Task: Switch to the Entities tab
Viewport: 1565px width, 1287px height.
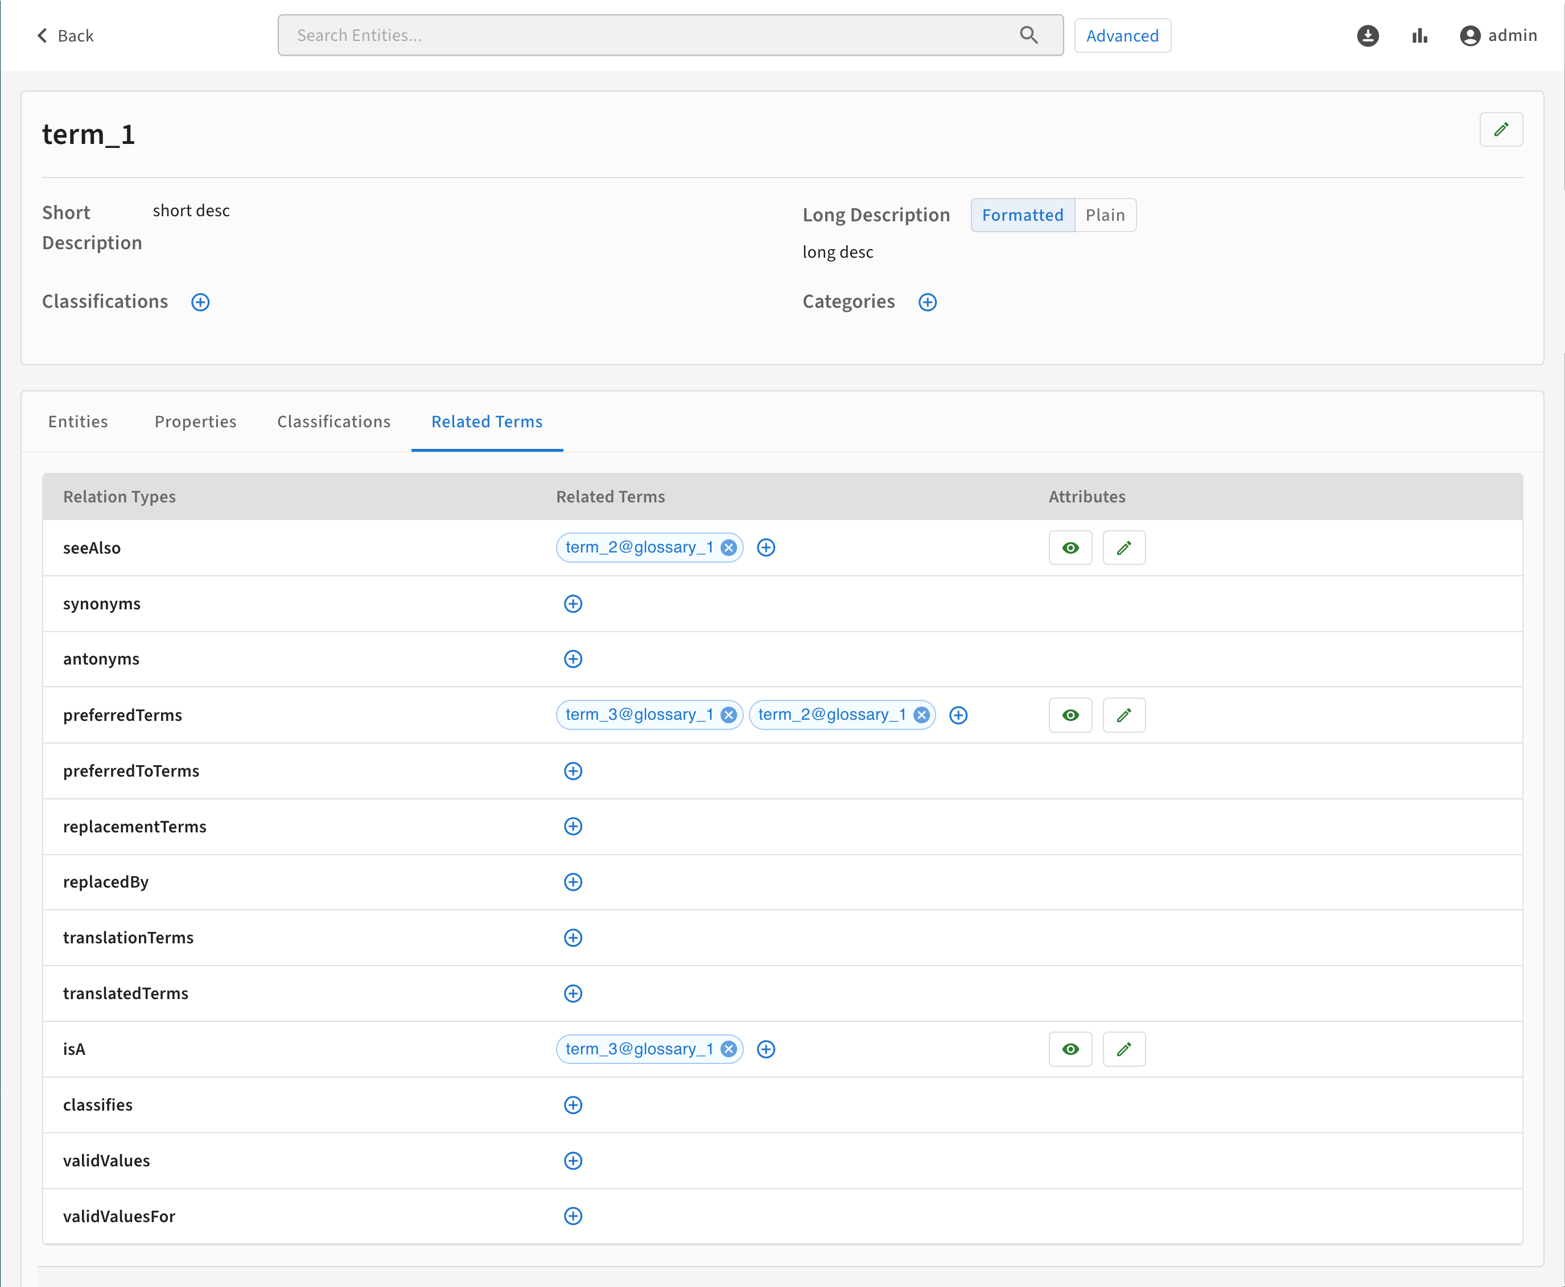Action: click(x=78, y=422)
